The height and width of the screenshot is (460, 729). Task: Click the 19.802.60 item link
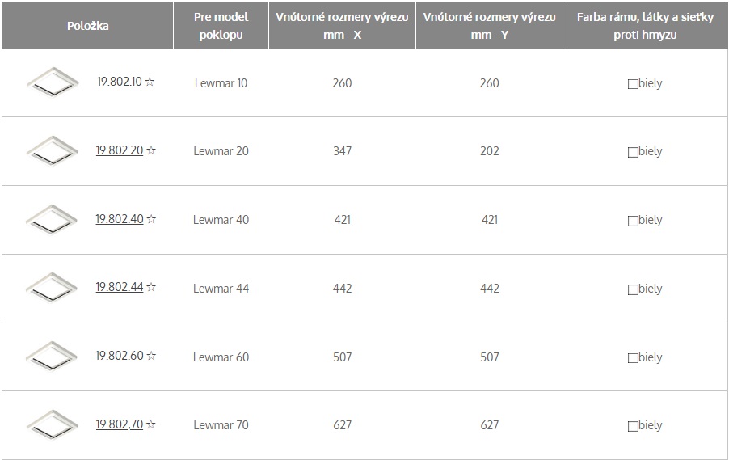120,356
